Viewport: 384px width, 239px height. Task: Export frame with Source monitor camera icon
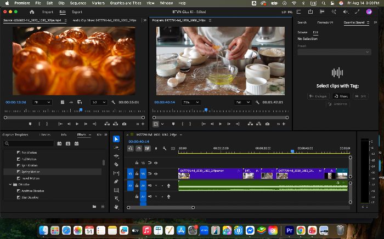125,124
